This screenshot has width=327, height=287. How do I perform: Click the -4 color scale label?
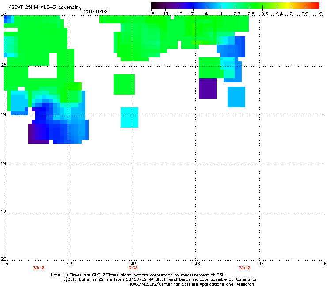point(205,14)
